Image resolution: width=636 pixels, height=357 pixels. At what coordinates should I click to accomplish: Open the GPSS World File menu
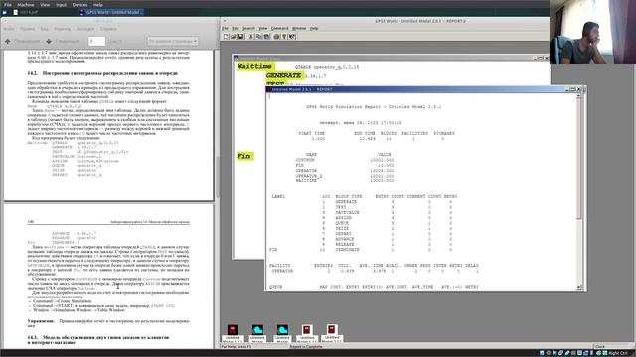click(225, 28)
